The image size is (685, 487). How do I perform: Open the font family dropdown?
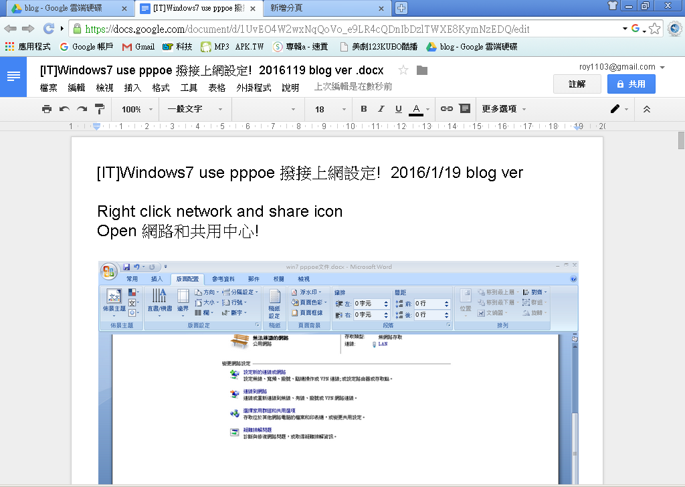(268, 109)
